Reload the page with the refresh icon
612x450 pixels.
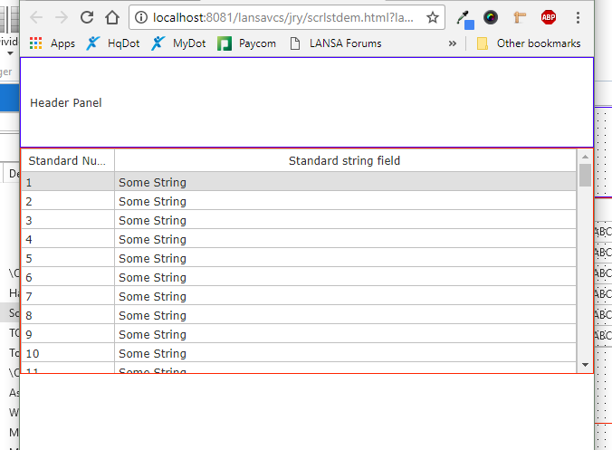[x=87, y=17]
